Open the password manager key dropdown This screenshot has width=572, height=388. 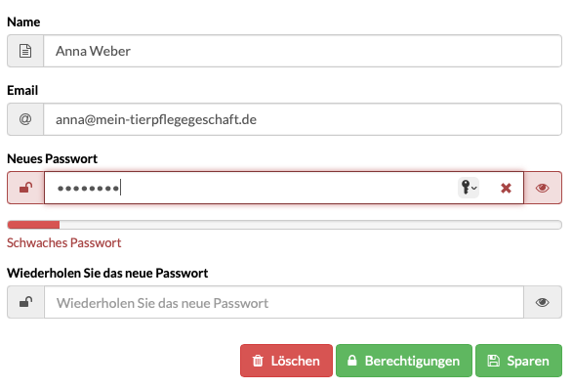click(469, 188)
